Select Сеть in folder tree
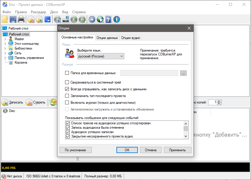Viewport: 251px width, 180px height. click(18, 53)
